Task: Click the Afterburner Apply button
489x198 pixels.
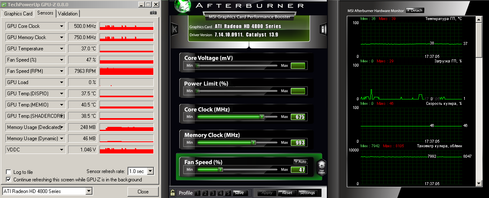Action: pyautogui.click(x=267, y=193)
